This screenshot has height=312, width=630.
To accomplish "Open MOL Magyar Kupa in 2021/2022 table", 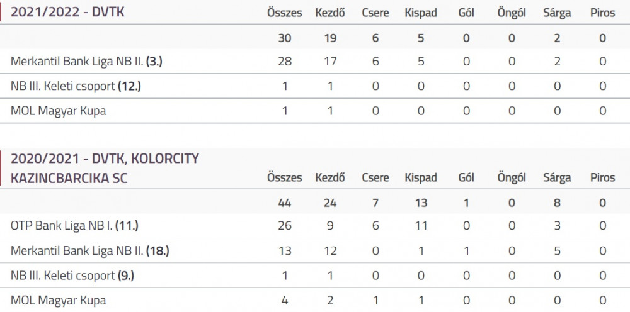I will point(315,111).
